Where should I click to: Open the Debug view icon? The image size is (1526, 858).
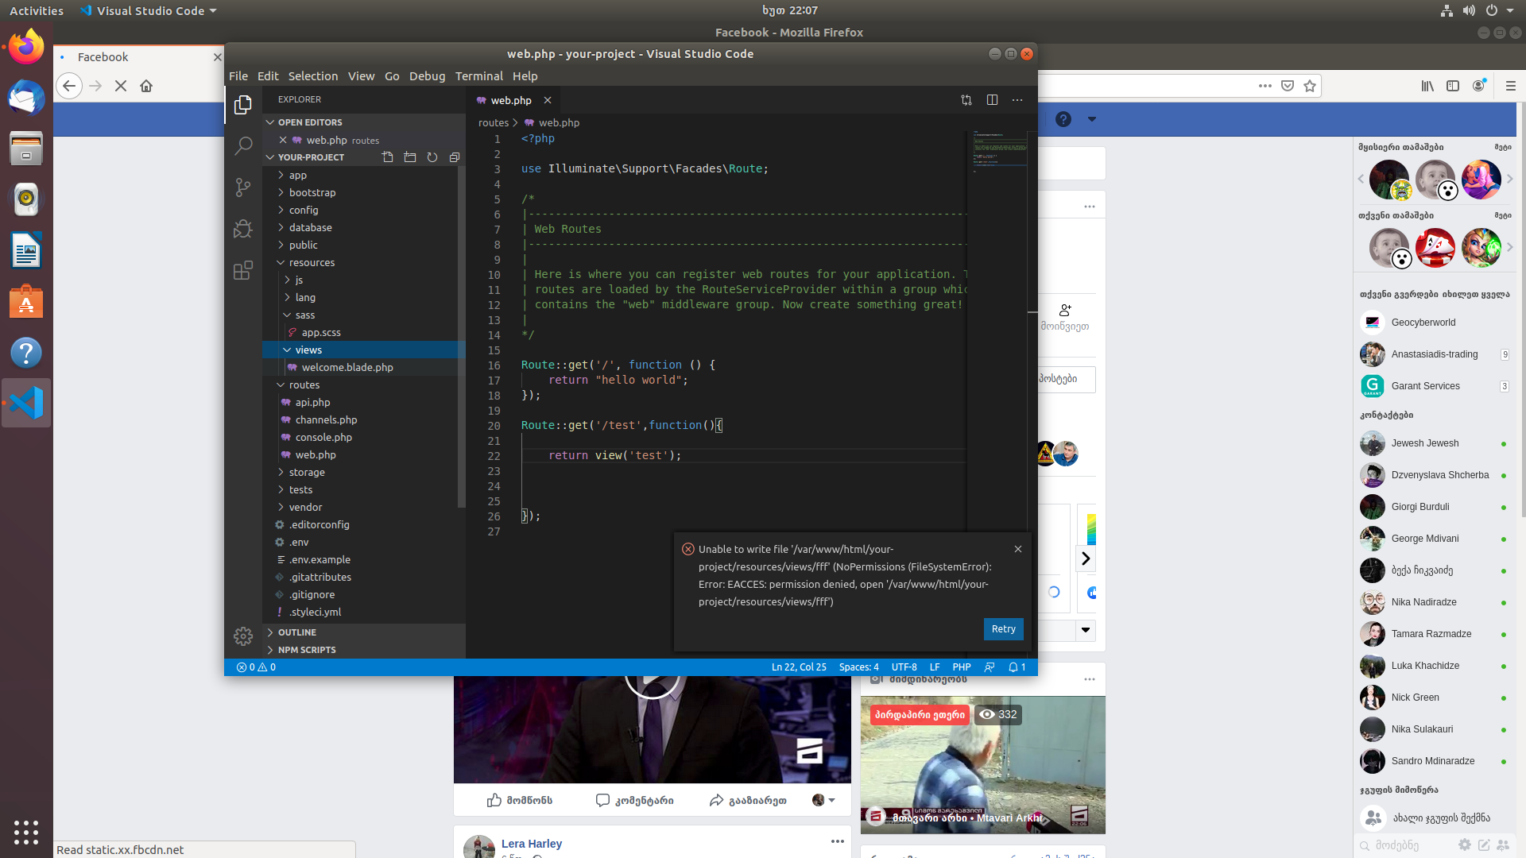tap(243, 229)
